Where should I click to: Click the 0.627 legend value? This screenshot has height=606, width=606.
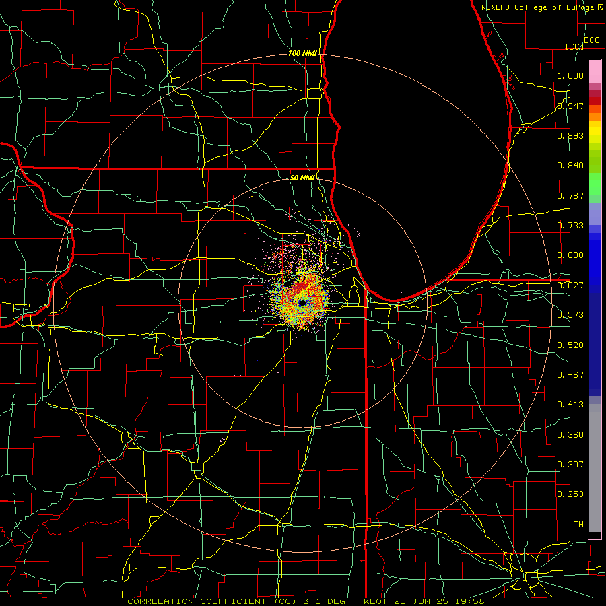(570, 285)
